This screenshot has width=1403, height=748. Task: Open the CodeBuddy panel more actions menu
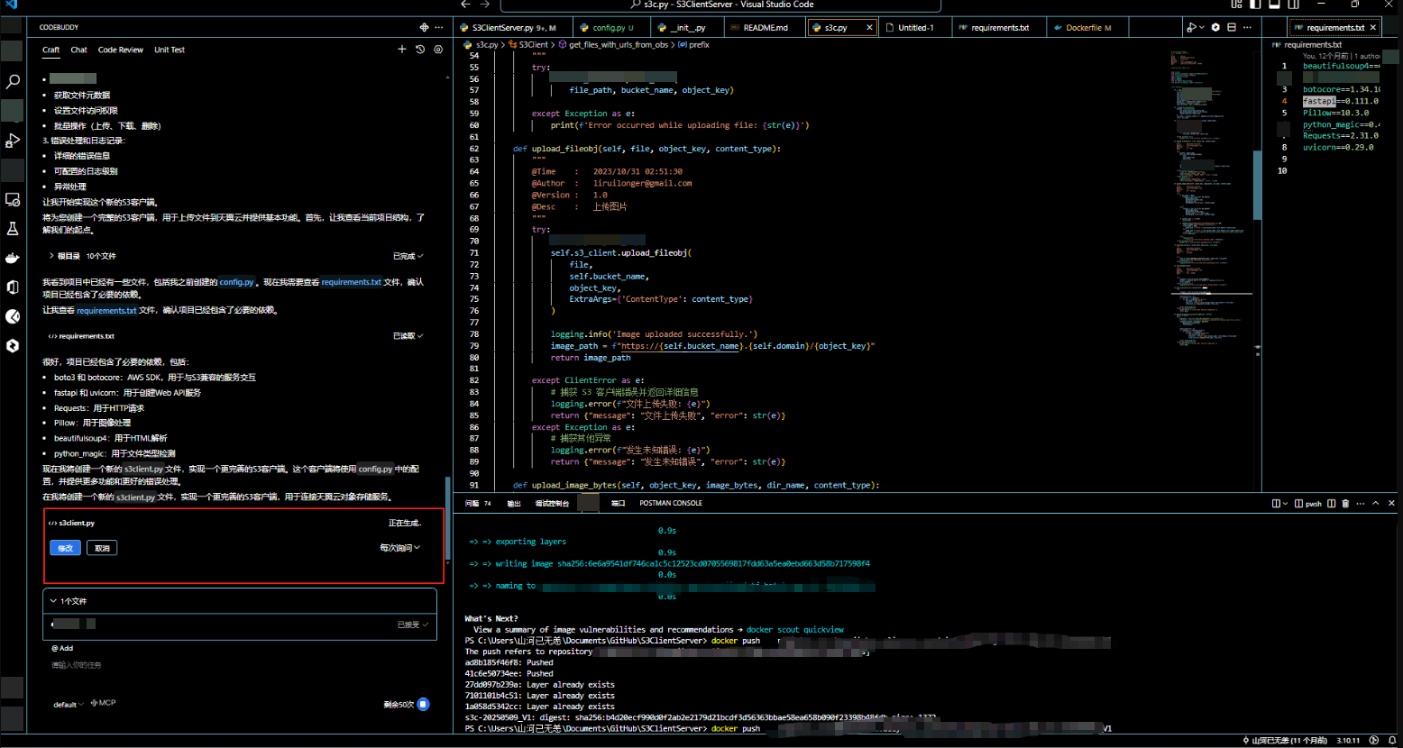tap(439, 28)
